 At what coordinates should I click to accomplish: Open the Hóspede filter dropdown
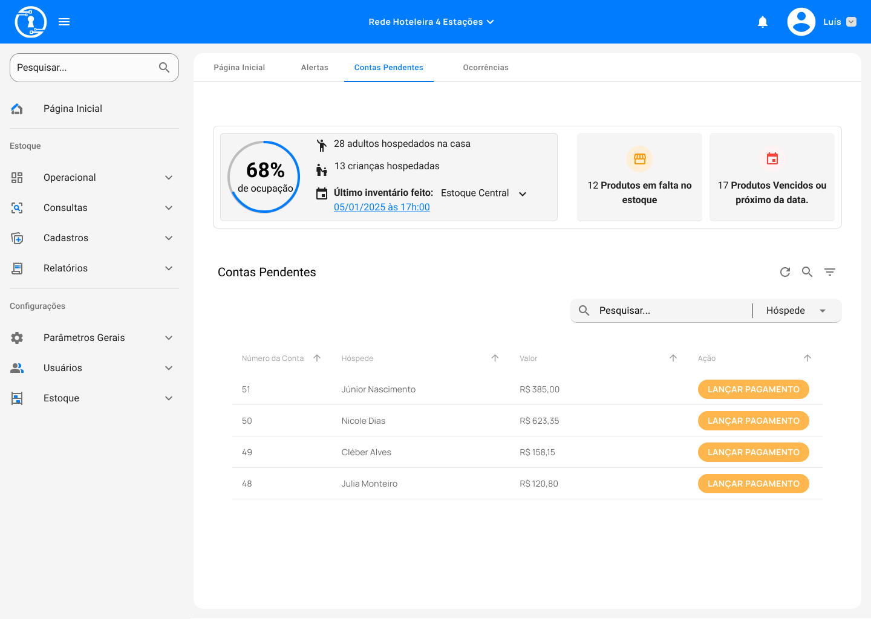(x=796, y=311)
